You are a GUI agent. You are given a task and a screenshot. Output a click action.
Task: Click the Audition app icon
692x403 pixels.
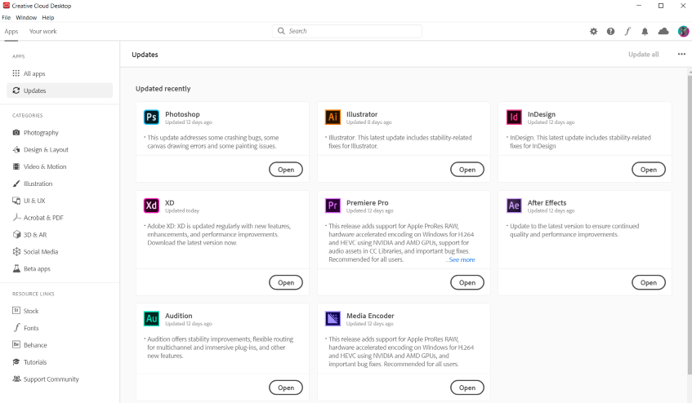click(151, 318)
